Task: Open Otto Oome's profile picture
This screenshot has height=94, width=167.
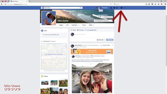Action: (49, 18)
